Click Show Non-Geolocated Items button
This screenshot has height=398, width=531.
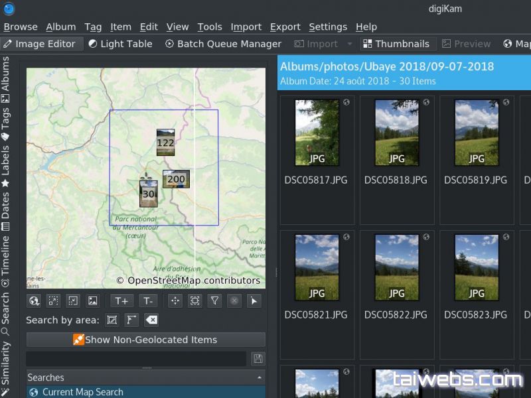[145, 340]
